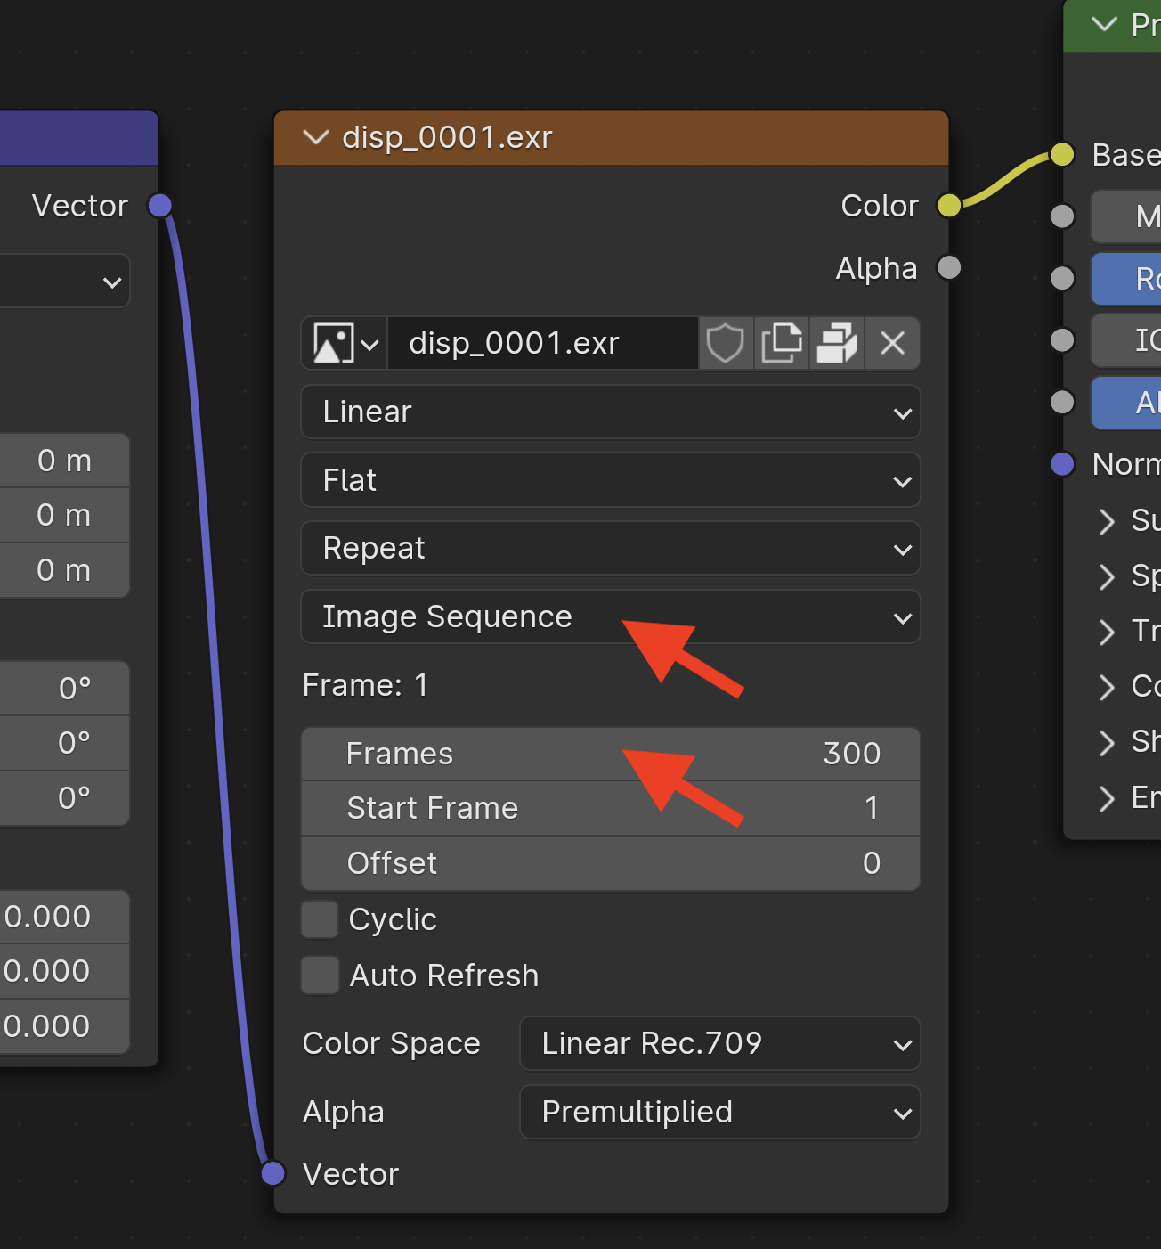
Task: Open the dropdown below Vector on left node
Action: pos(64,282)
